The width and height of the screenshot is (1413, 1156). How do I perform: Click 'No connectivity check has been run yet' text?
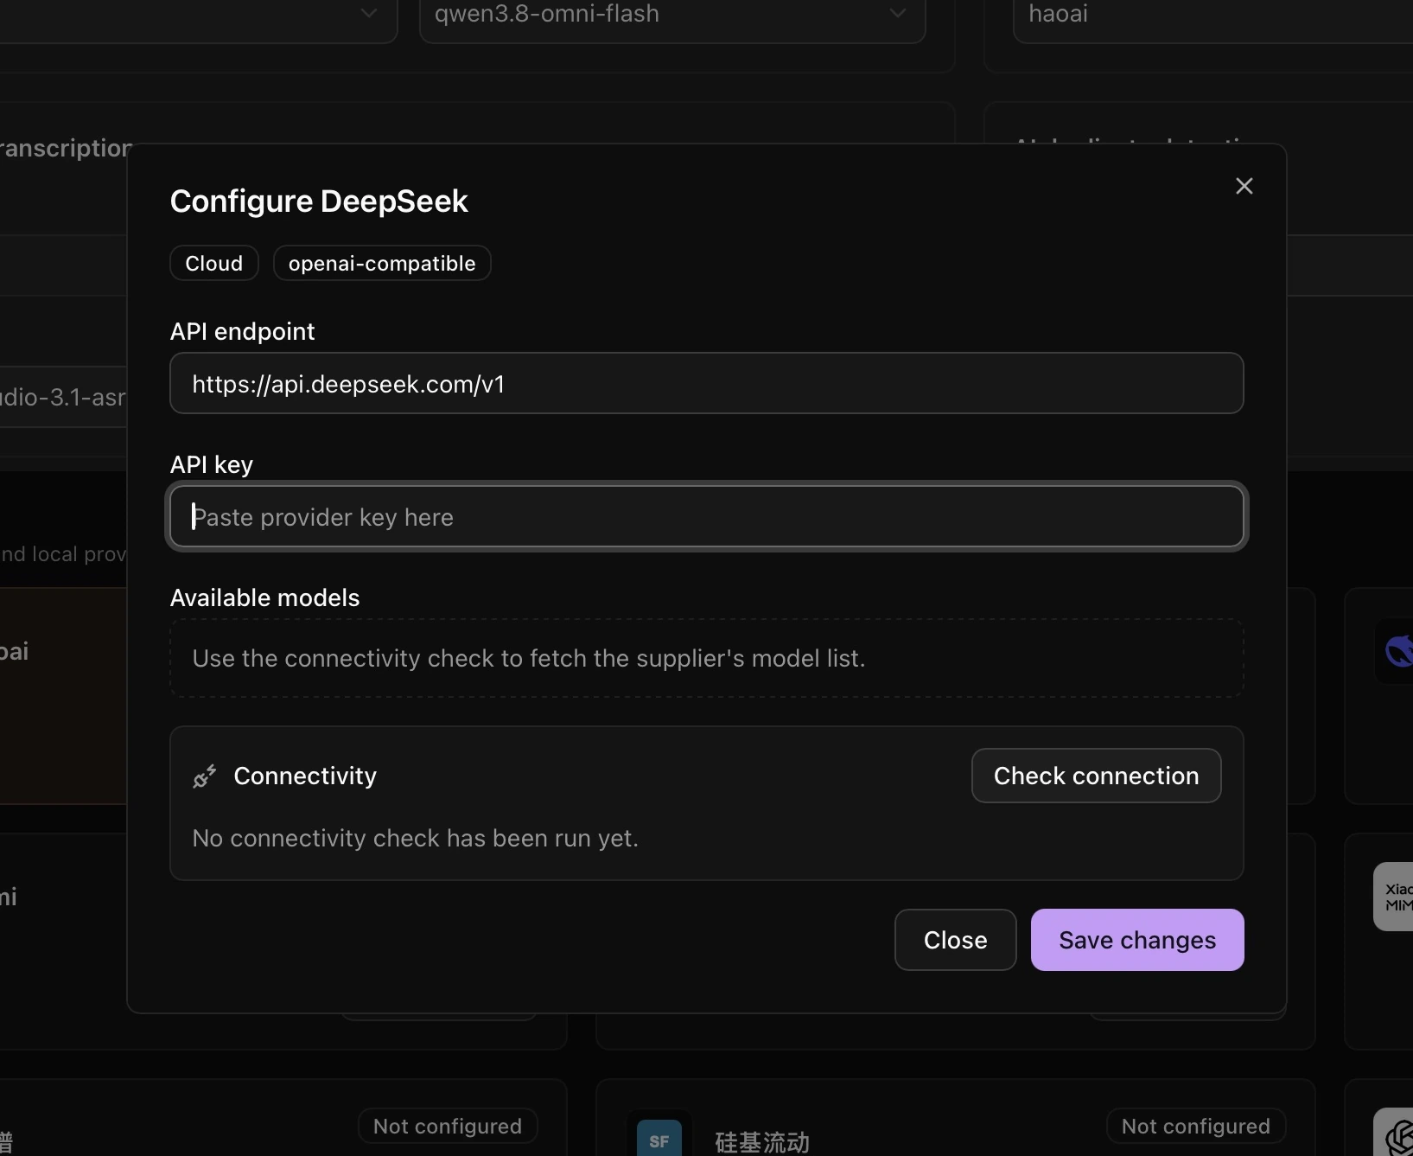point(415,838)
